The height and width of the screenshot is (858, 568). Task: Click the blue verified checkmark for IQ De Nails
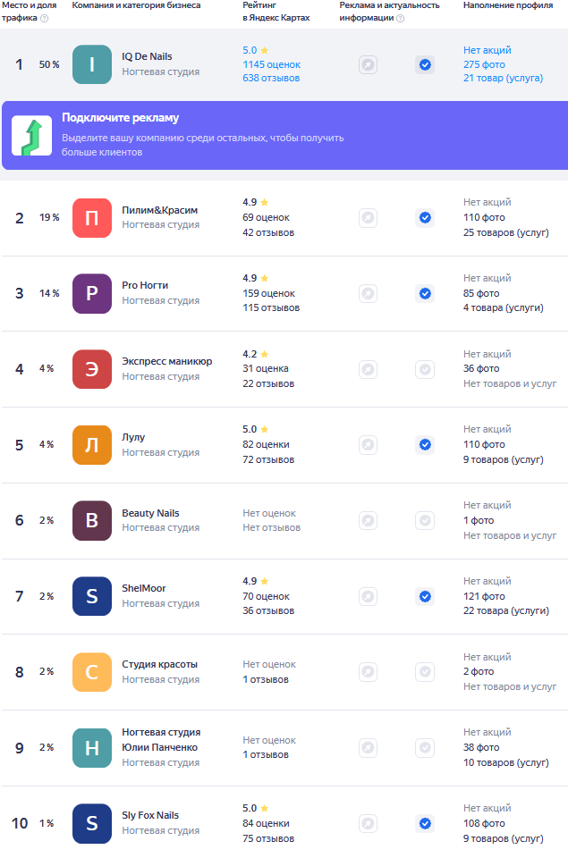[425, 65]
